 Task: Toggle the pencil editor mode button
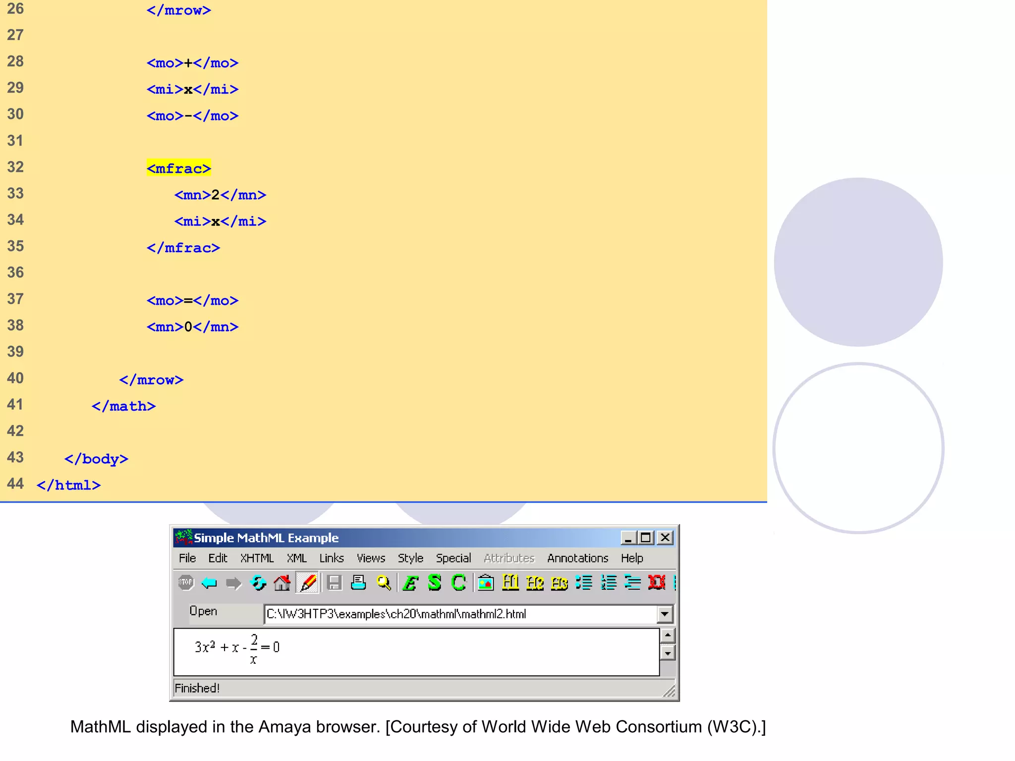coord(308,583)
